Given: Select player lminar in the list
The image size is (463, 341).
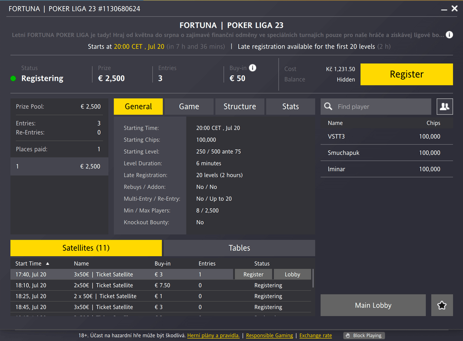Looking at the screenshot, I should pyautogui.click(x=387, y=169).
